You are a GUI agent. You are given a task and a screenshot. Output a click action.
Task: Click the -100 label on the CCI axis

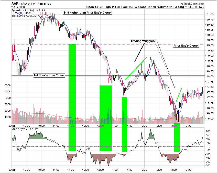pyautogui.click(x=208, y=154)
